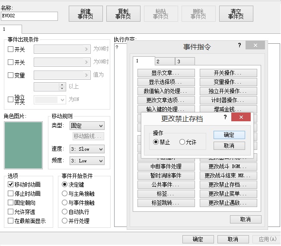
Task: Toggle the 固定朝向 checkbox
Action: point(10,203)
